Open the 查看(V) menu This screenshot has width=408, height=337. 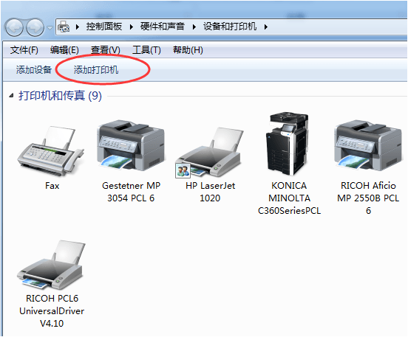point(106,50)
